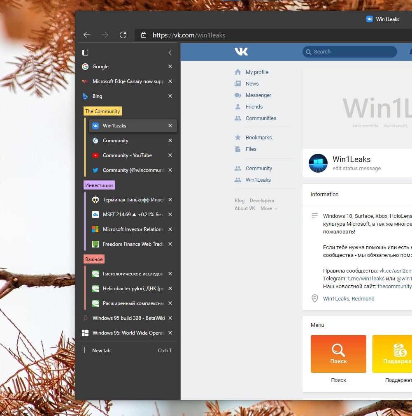The height and width of the screenshot is (416, 412).
Task: Click the Developers footer link
Action: [x=262, y=201]
